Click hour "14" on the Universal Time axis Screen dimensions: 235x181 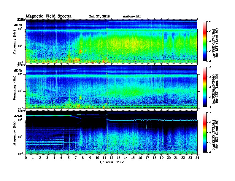pyautogui.click(x=126, y=158)
